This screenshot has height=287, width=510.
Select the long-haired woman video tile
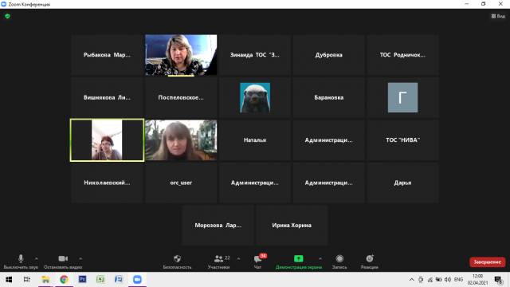(x=181, y=140)
